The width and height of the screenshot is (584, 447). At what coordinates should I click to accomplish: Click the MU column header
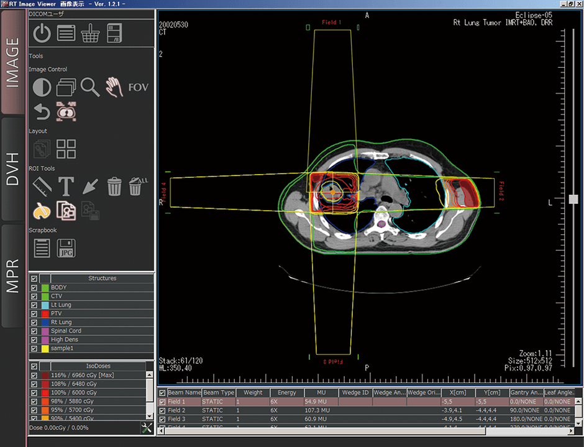tap(321, 393)
